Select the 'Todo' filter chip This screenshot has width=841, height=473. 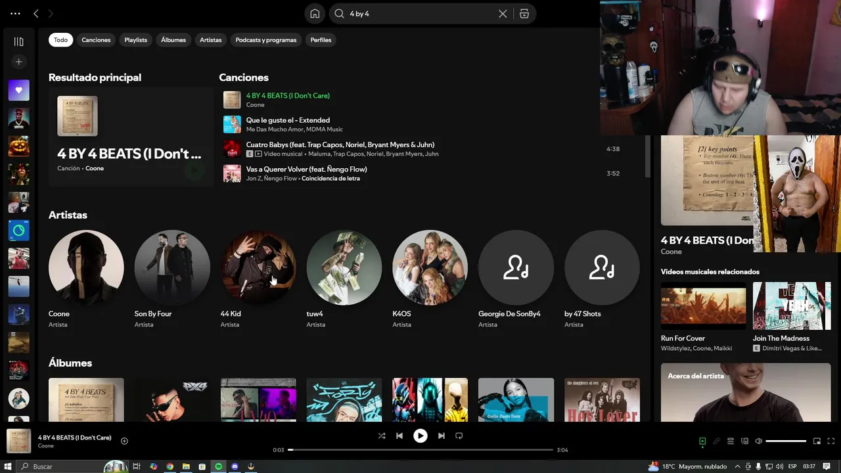tap(60, 40)
